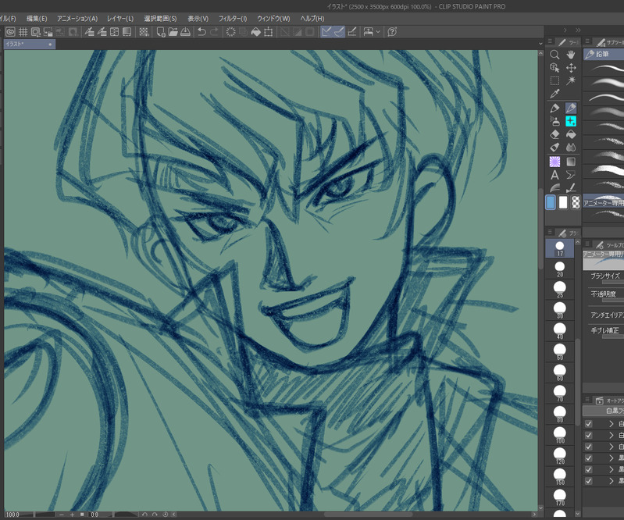Toggle Snap to Grid
624x520 pixels.
(x=351, y=32)
